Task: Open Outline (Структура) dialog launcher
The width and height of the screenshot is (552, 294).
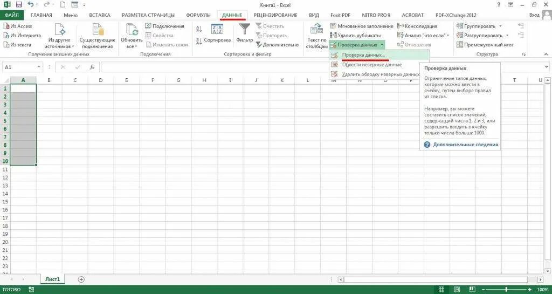Action: (524, 54)
